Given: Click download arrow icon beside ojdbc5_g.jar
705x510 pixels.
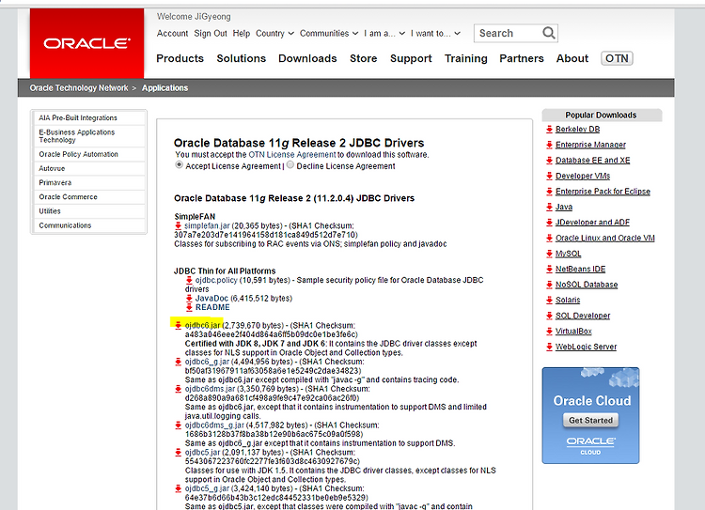Looking at the screenshot, I should 178,488.
